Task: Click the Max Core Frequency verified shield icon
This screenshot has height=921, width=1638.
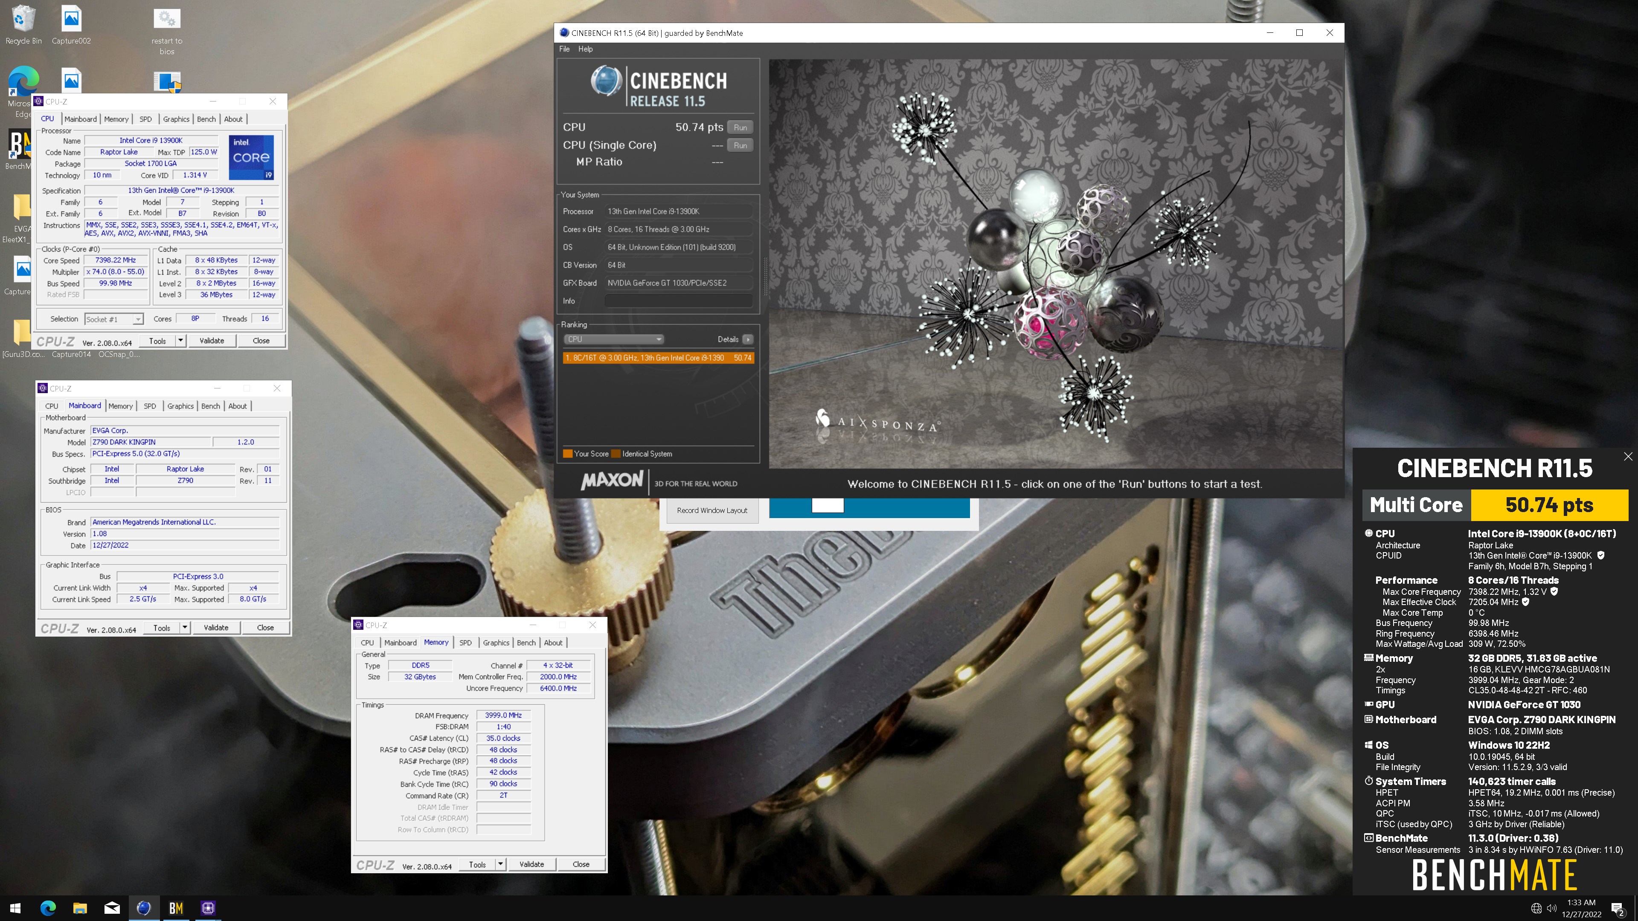Action: point(1555,591)
